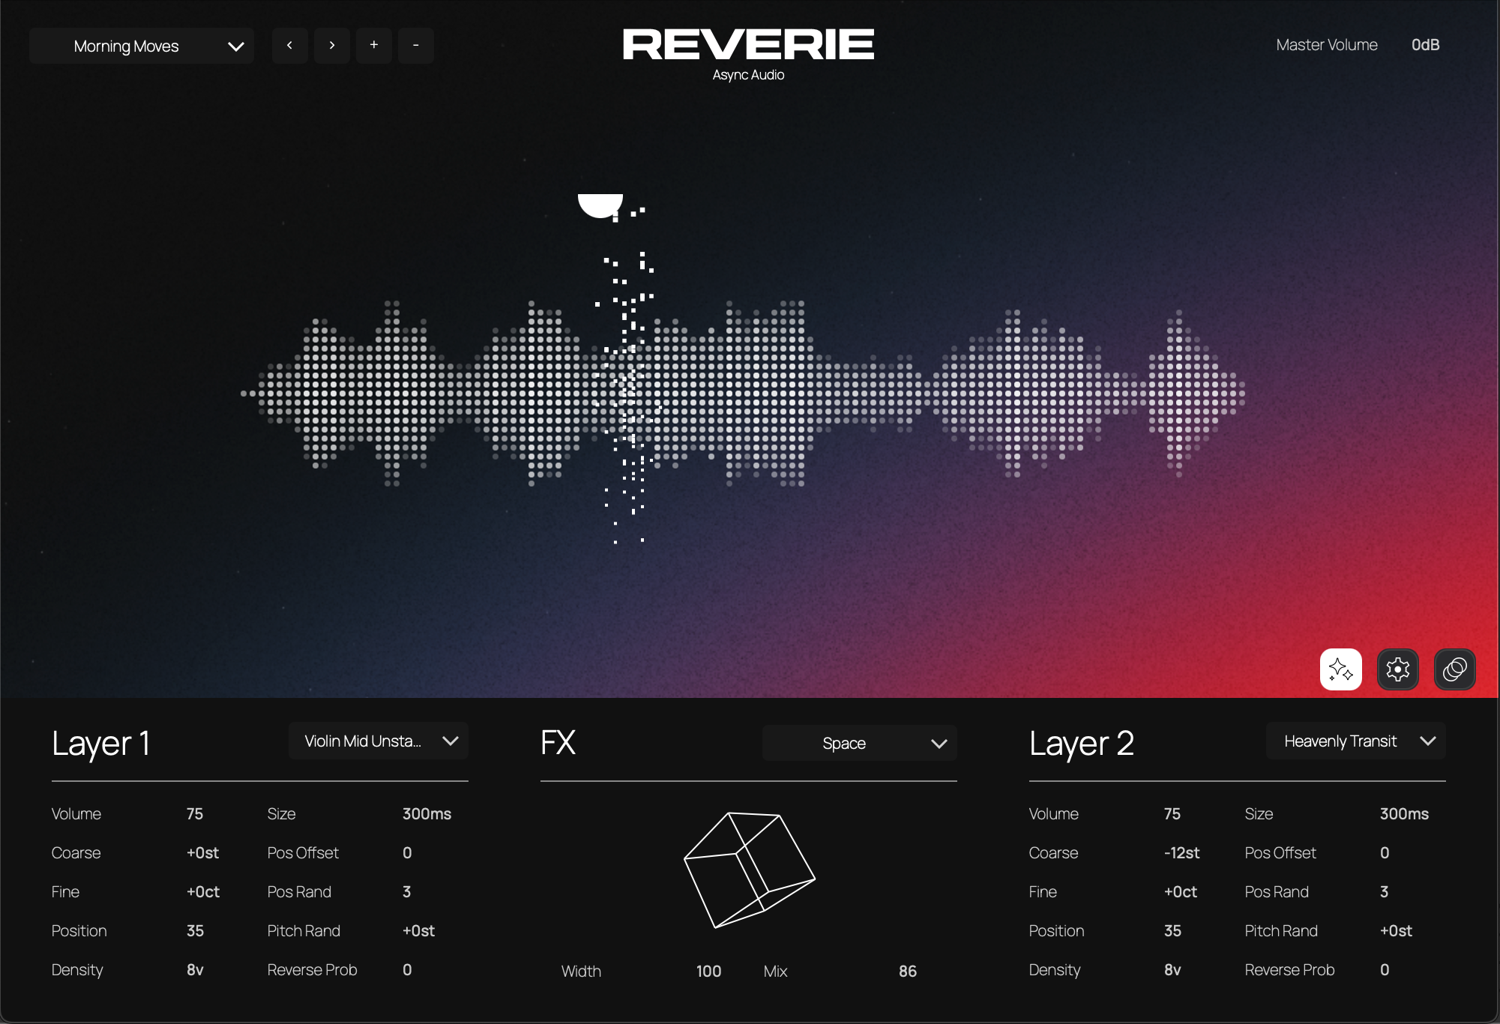Go to previous preset arrow
1500x1024 pixels.
pyautogui.click(x=290, y=46)
